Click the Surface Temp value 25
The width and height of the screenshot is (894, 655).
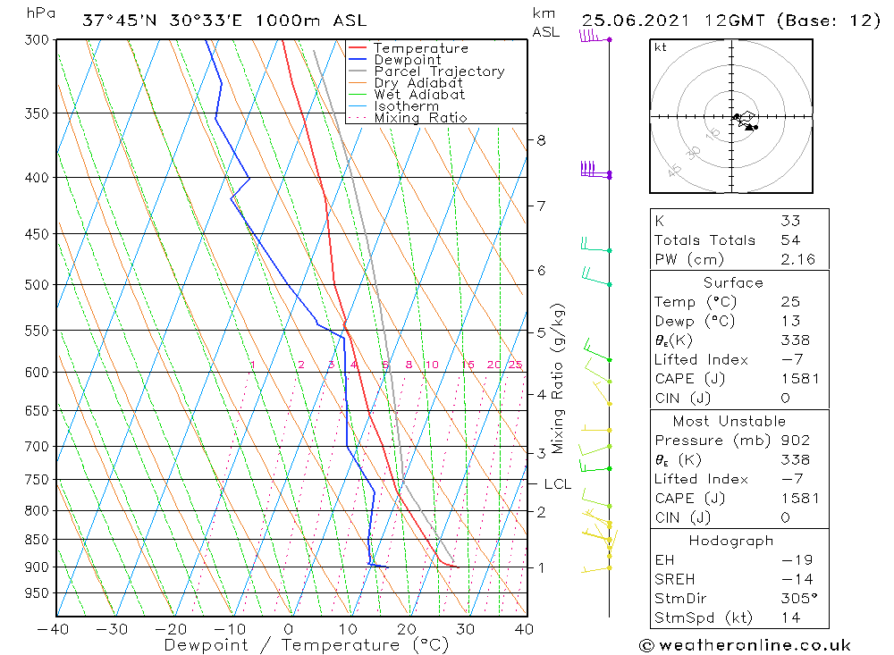(790, 301)
